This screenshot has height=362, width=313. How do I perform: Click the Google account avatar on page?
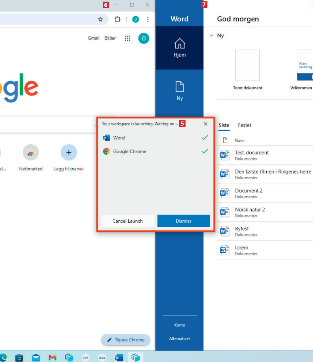click(143, 38)
